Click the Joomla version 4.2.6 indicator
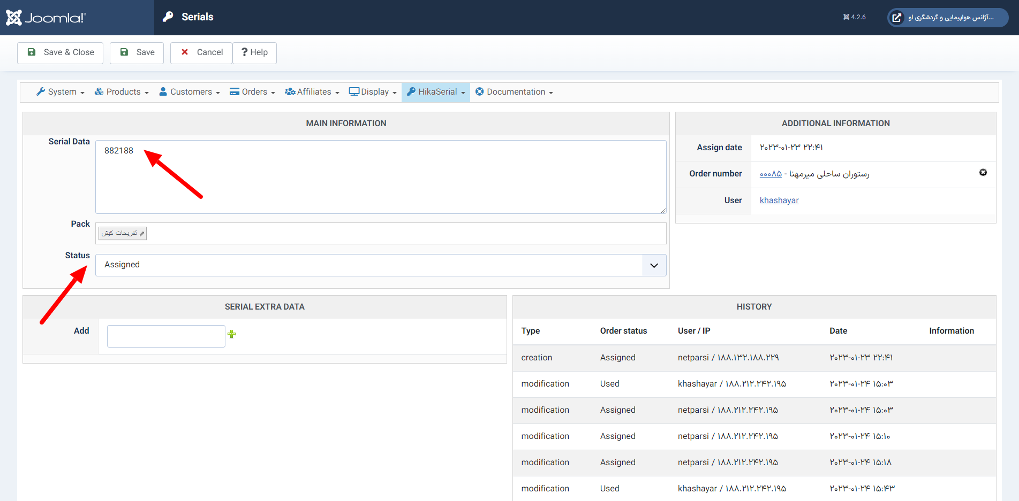Viewport: 1019px width, 501px height. coord(854,17)
